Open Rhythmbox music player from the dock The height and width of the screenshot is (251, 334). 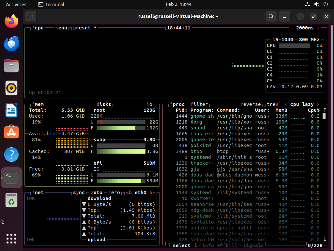[x=11, y=88]
